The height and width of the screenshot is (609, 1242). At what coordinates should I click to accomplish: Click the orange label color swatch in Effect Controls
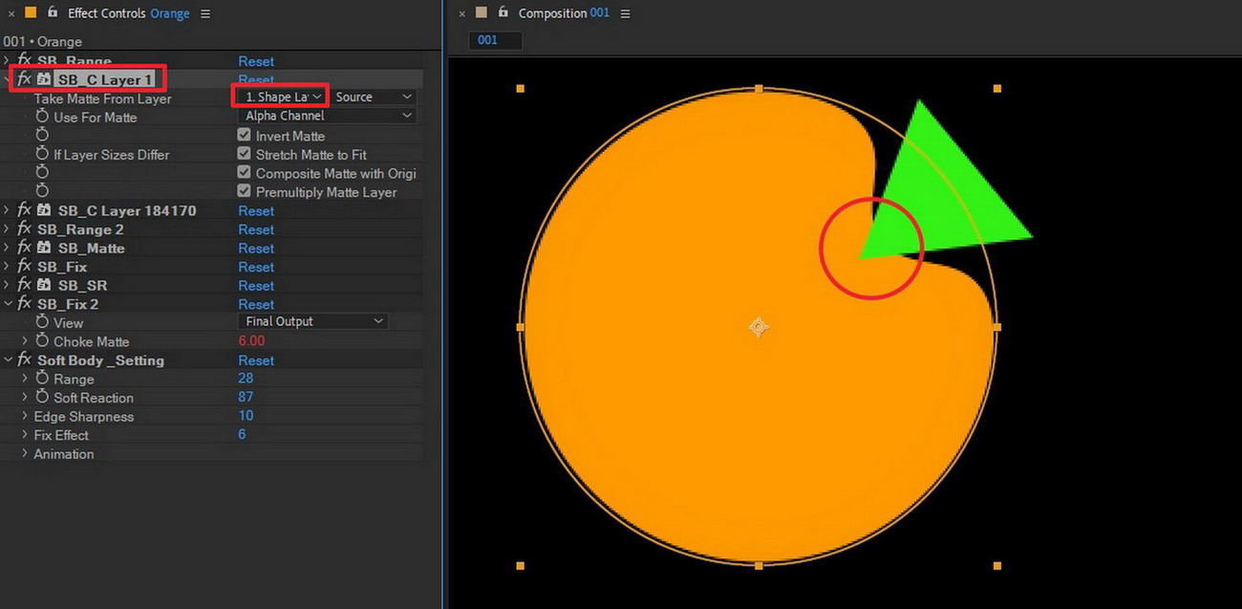[31, 12]
